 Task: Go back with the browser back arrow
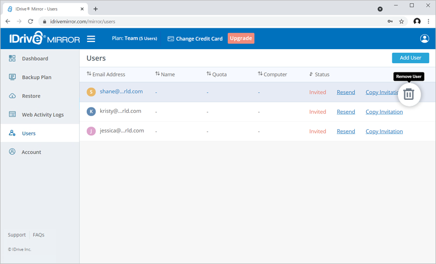(8, 21)
